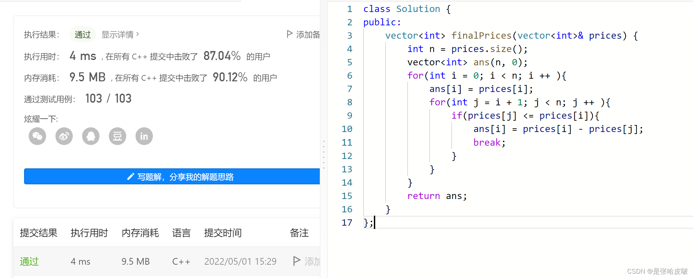This screenshot has width=693, height=278.
Task: Click ans[i] = prices[i] on line 7
Action: pyautogui.click(x=481, y=89)
